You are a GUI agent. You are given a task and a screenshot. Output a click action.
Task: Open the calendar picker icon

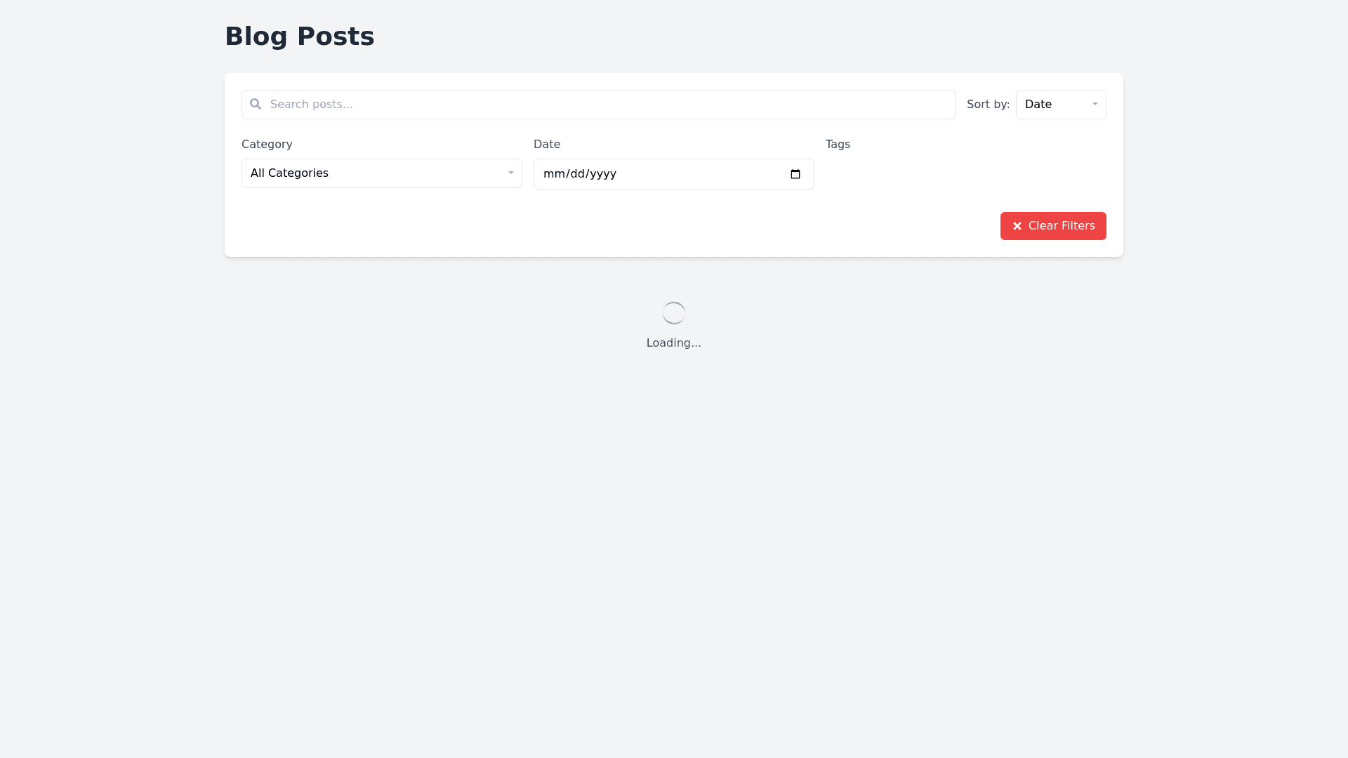tap(795, 174)
